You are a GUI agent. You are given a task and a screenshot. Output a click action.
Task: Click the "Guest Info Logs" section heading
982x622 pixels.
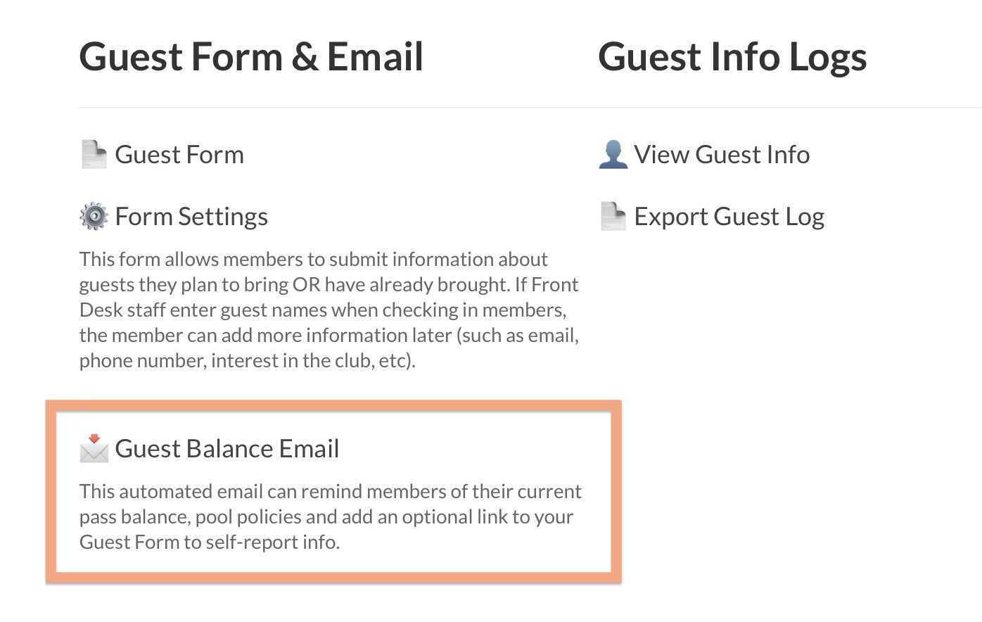coord(732,57)
